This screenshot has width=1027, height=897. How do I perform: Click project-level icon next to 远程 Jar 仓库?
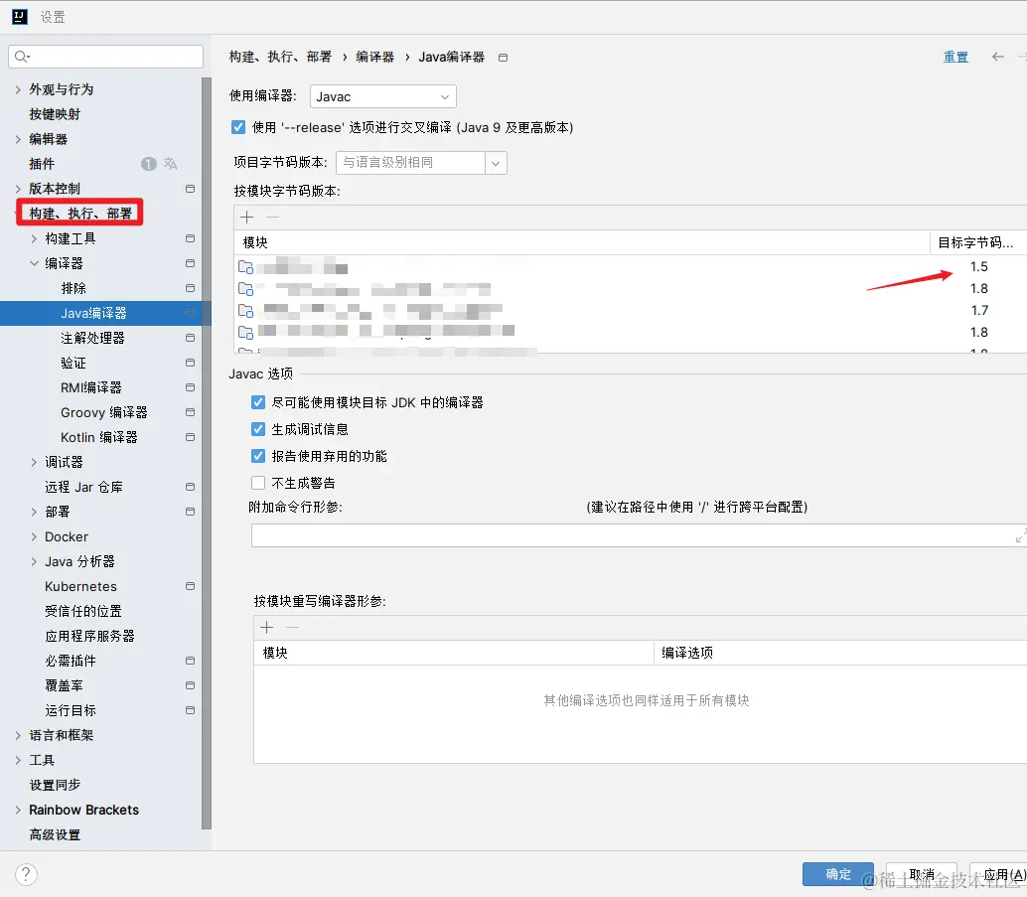190,487
